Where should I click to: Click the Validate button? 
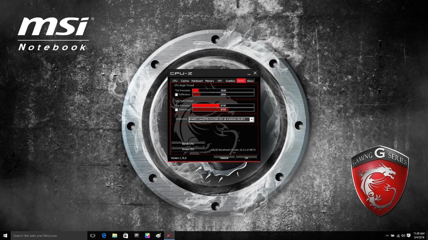pyautogui.click(x=224, y=158)
